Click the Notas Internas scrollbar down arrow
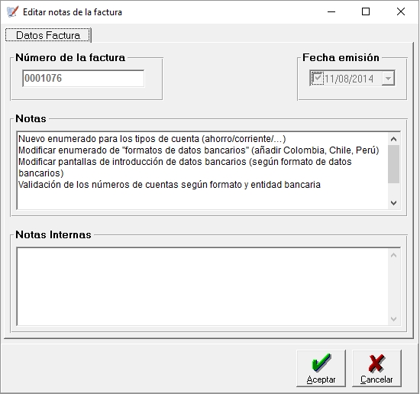 (x=393, y=318)
